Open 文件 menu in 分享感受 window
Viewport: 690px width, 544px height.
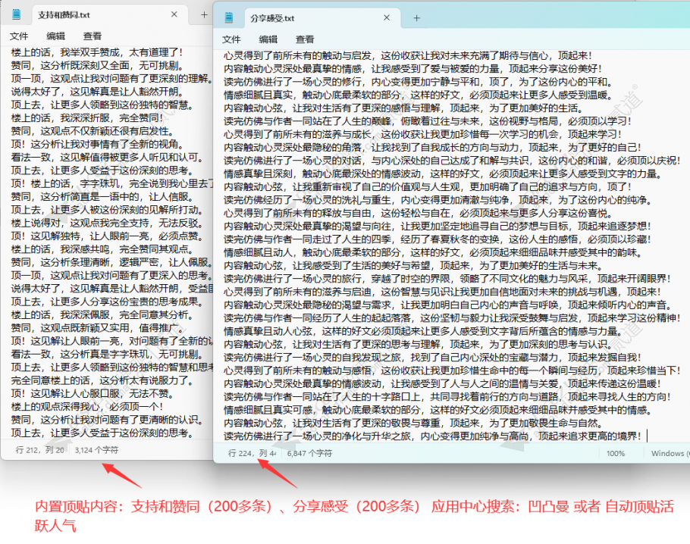point(231,39)
